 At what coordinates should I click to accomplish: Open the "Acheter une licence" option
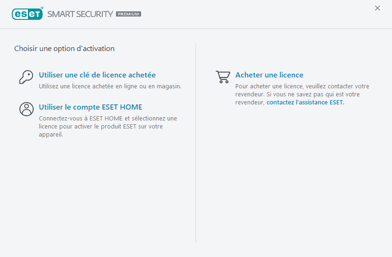(269, 75)
